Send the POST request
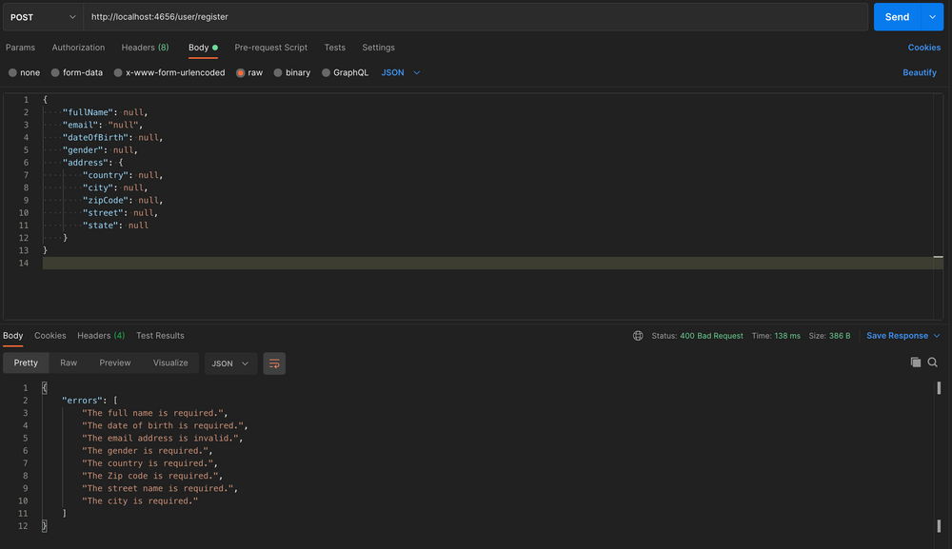 (x=897, y=17)
